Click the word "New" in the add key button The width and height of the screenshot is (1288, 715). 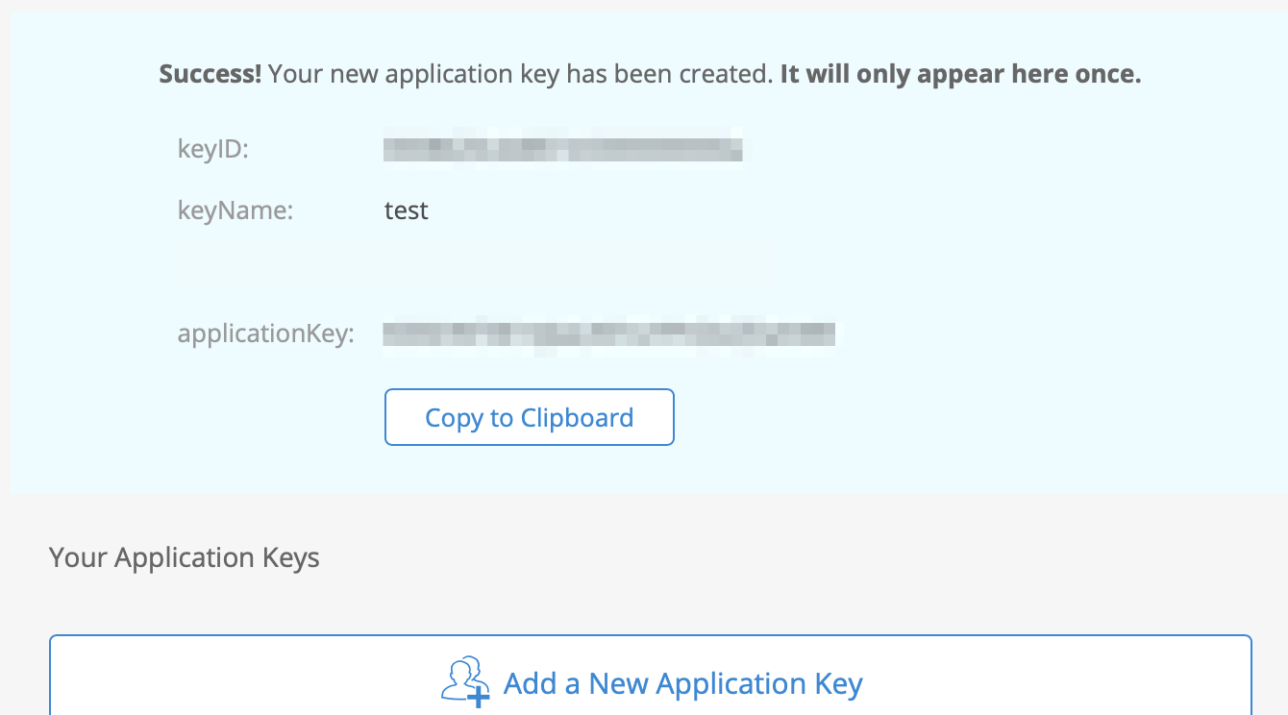point(618,683)
